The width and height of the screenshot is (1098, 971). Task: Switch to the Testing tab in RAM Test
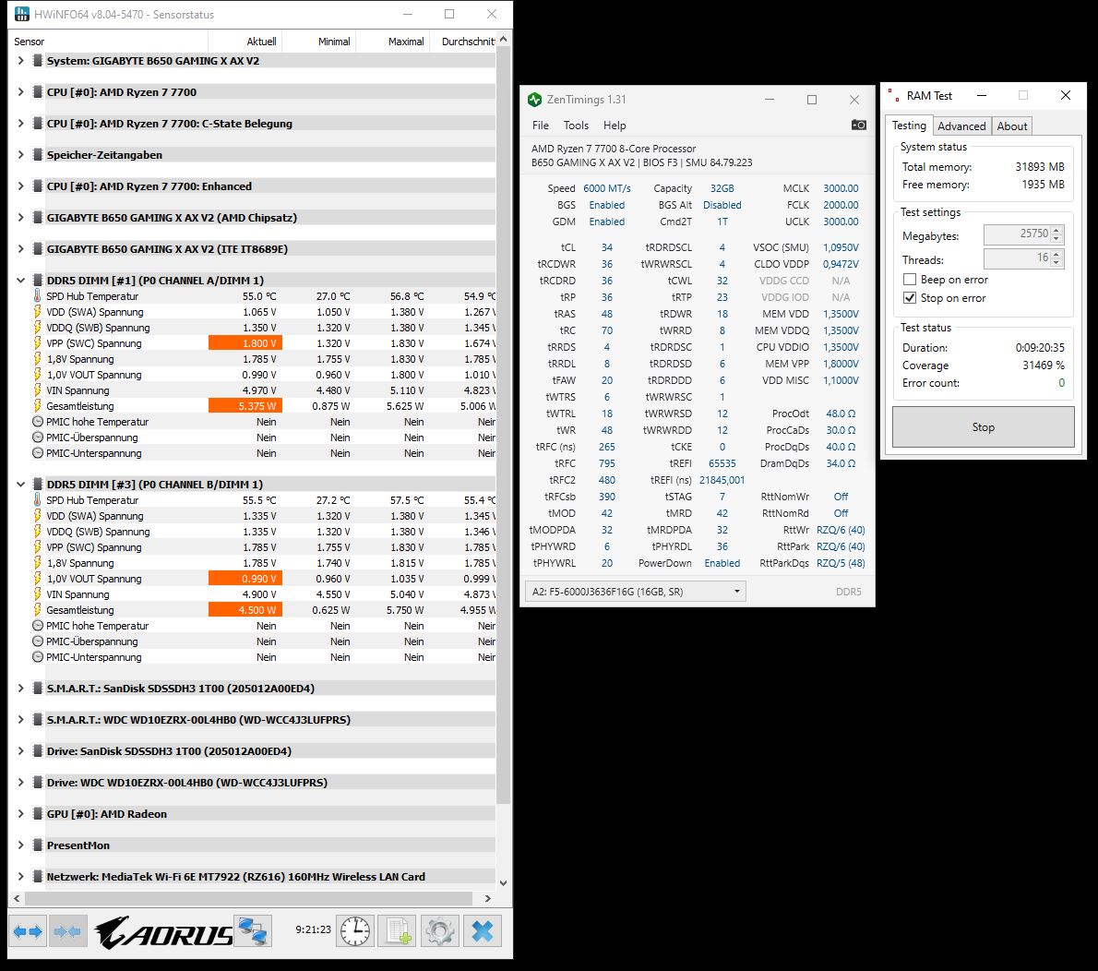[908, 126]
